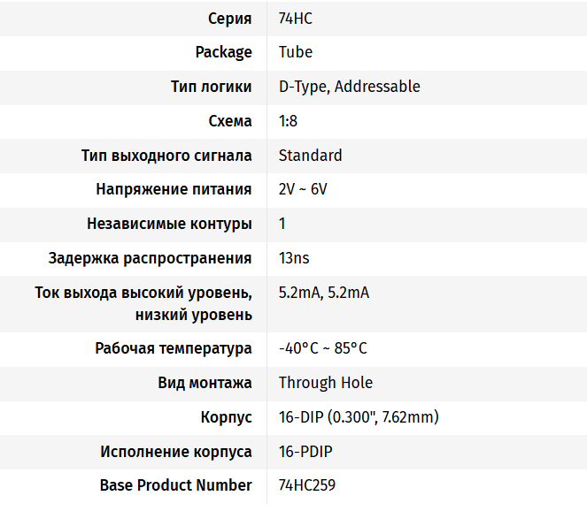Select the "D-Type, Addressable" value
This screenshot has width=587, height=511.
349,87
